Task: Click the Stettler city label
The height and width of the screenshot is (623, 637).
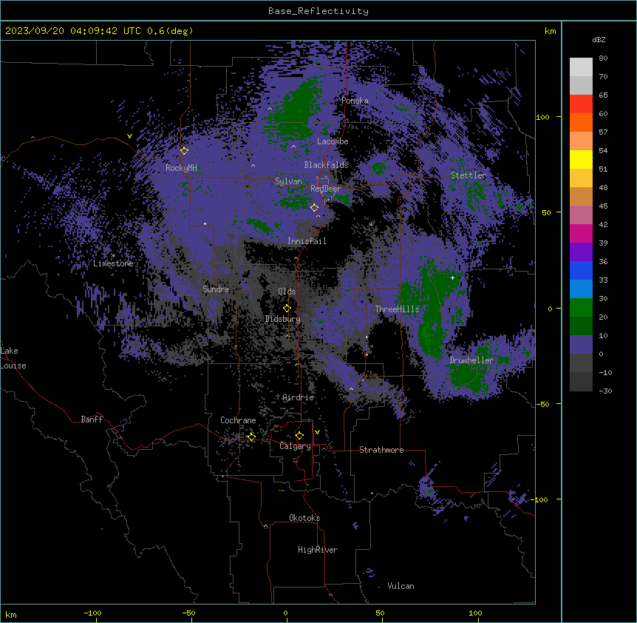Action: click(x=469, y=175)
